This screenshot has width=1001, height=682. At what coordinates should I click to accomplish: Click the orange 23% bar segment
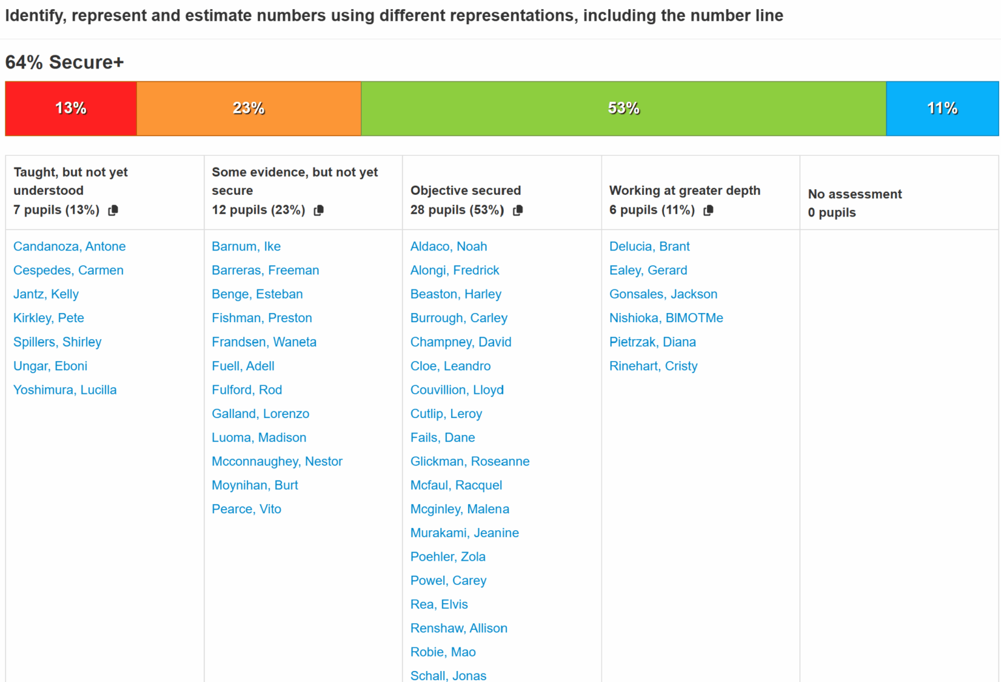click(249, 108)
